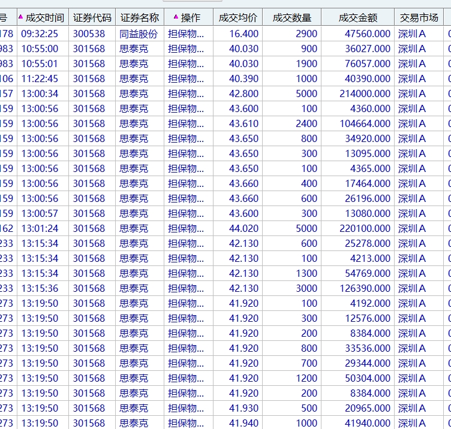
Task: Select amount cell 220100.000
Action: point(365,228)
